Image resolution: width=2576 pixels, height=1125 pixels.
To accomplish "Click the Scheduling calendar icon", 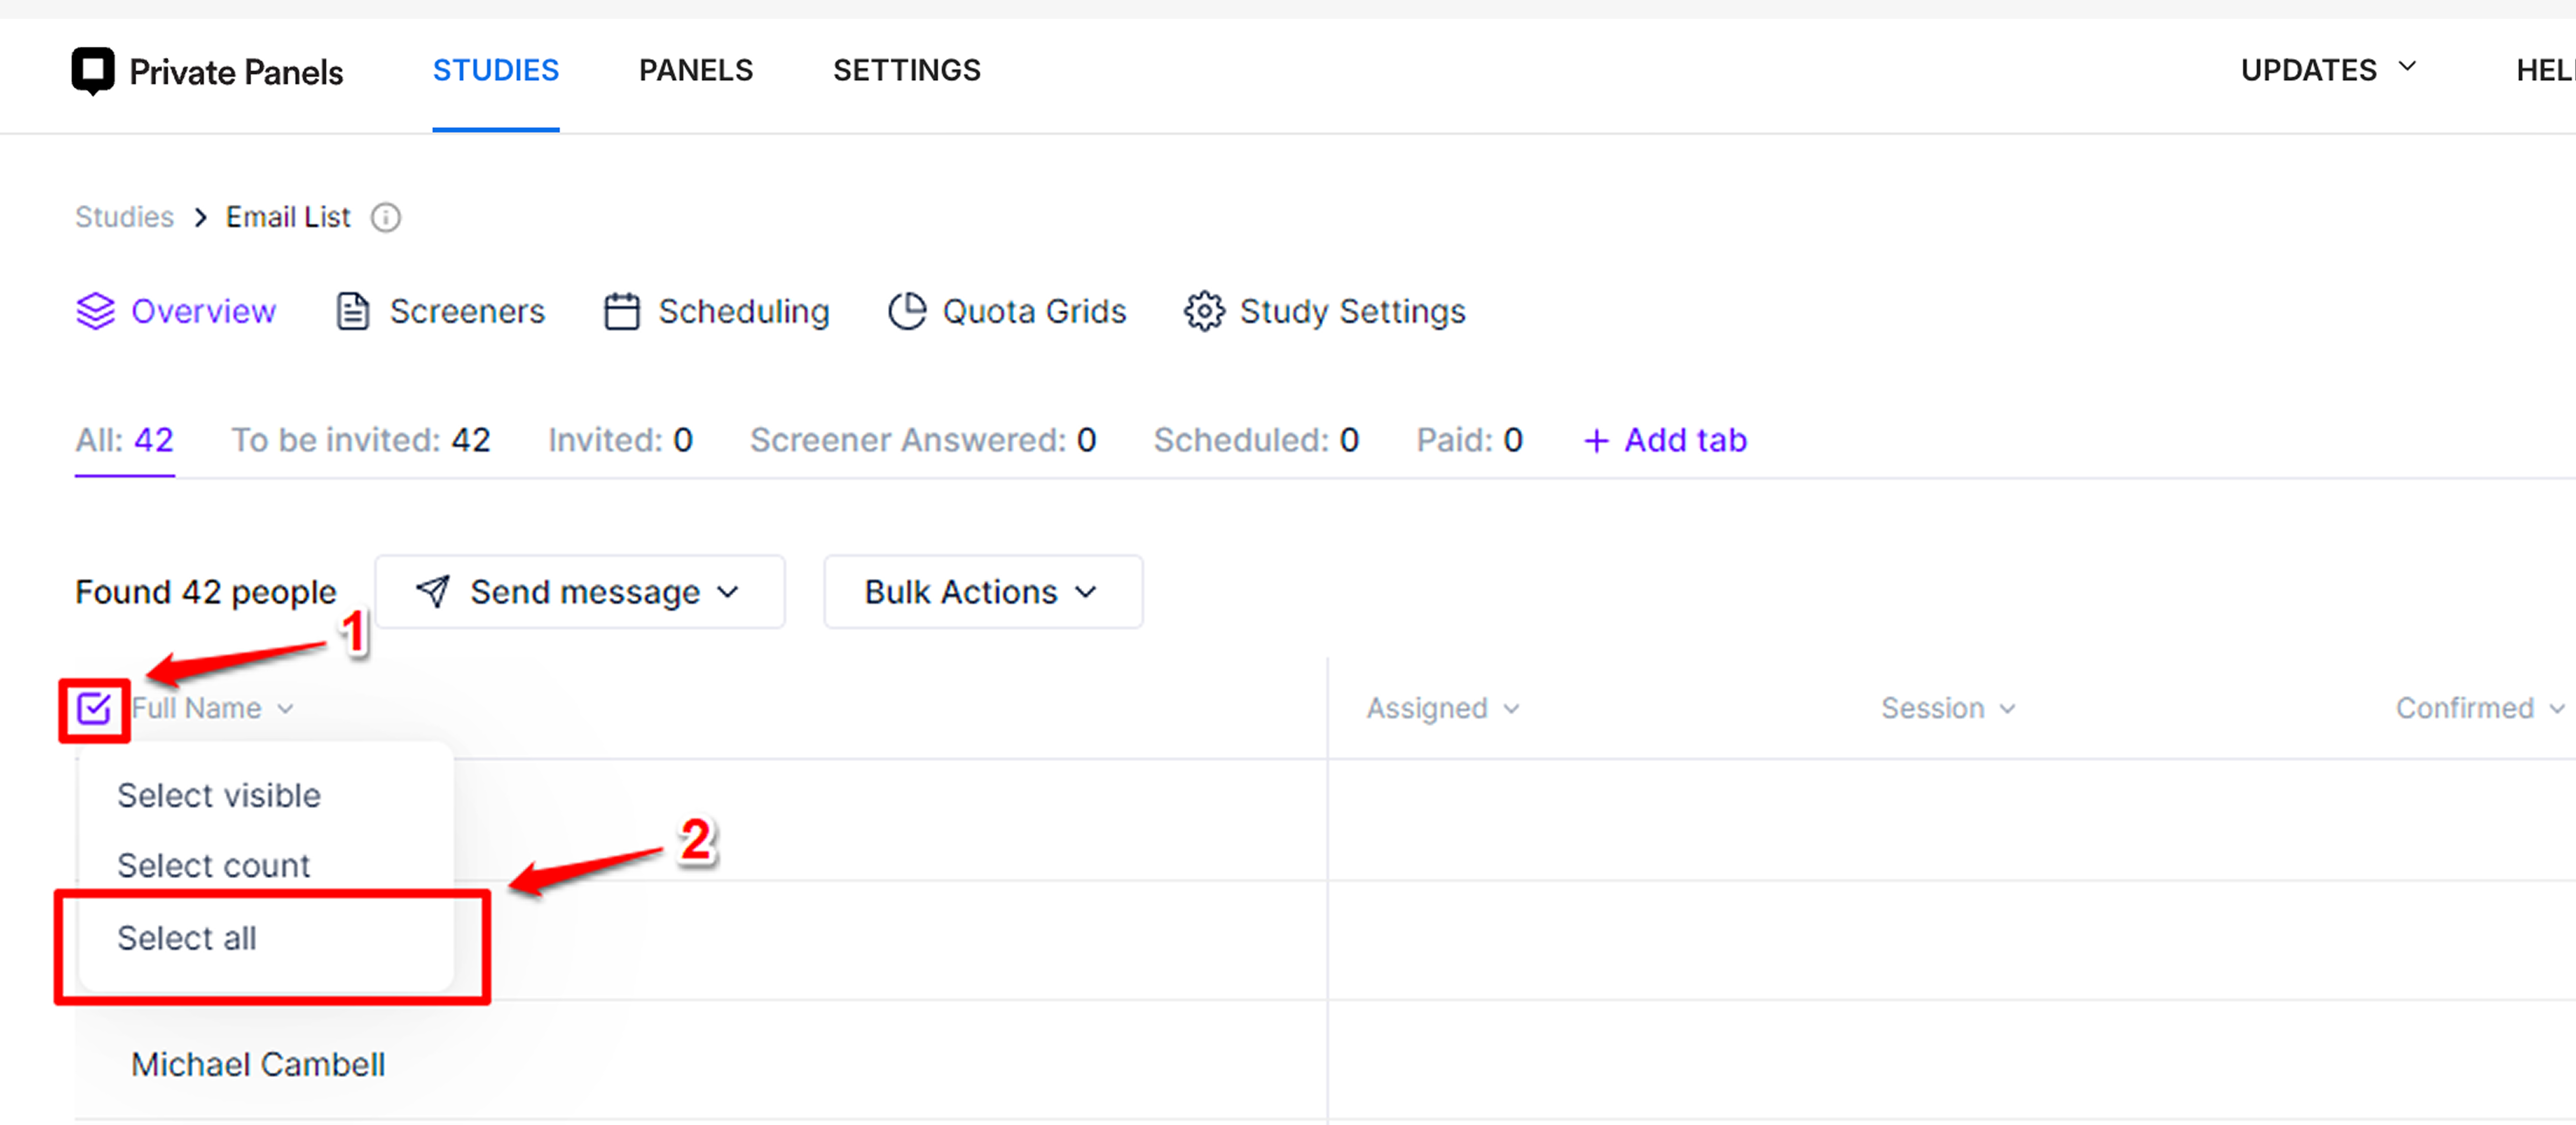I will (622, 311).
